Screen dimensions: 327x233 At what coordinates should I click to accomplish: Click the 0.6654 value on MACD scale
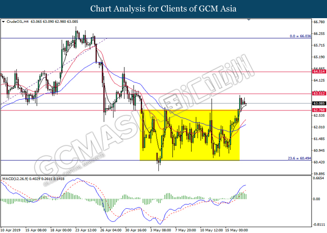click(319, 178)
